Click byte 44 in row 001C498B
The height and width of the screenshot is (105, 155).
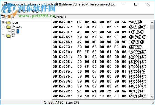(x=87, y=86)
